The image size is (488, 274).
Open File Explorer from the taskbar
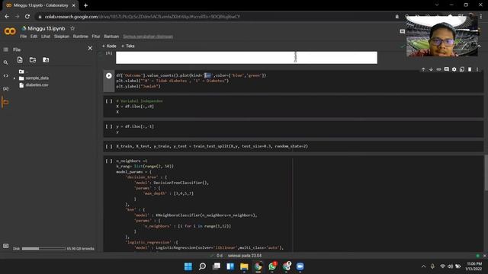244,266
